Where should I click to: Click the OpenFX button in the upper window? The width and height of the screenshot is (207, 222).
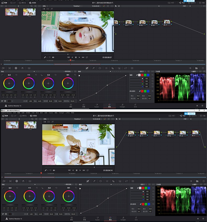point(192,3)
